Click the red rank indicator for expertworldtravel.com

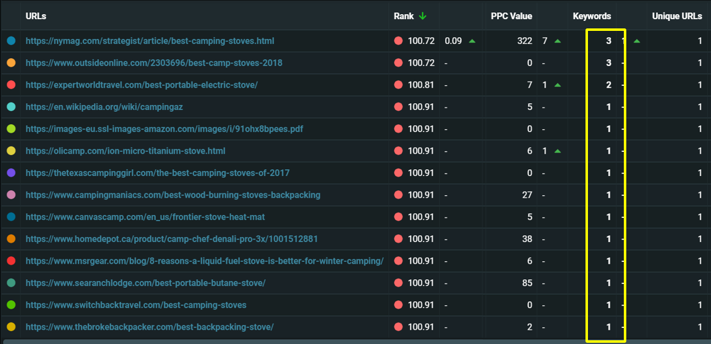pyautogui.click(x=399, y=85)
